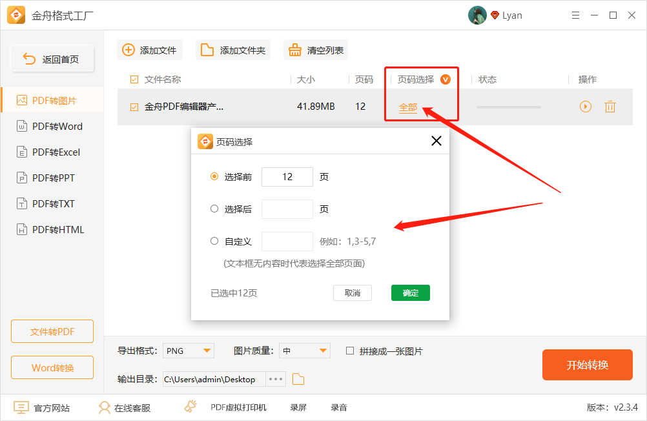Uncheck the 金舟PDF编辑器 file row checkbox
The image size is (647, 421).
[x=134, y=107]
